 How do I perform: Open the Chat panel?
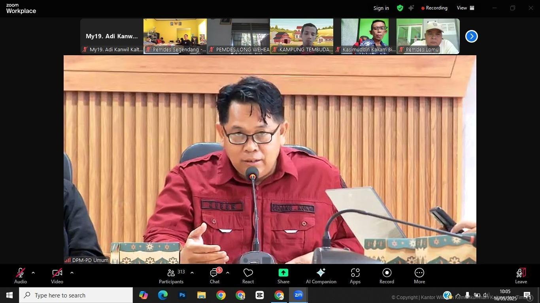click(215, 276)
